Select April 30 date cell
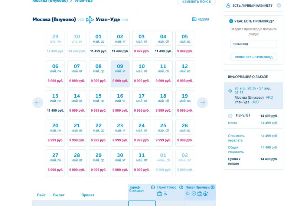The height and width of the screenshot is (206, 297). 77,44
